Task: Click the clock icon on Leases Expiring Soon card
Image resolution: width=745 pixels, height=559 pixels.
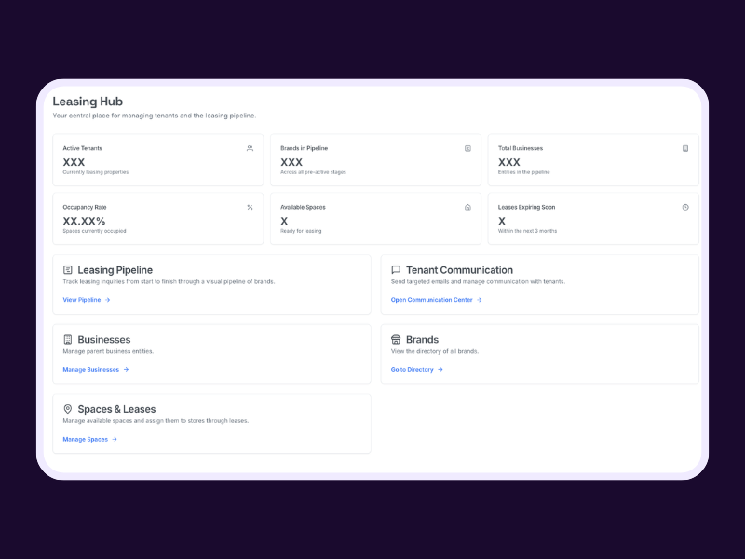Action: click(685, 208)
